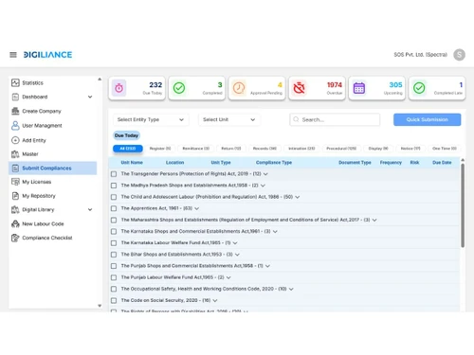Click the sidebar scroll up arrow
Screen dimensions: 474x355
pos(100,80)
